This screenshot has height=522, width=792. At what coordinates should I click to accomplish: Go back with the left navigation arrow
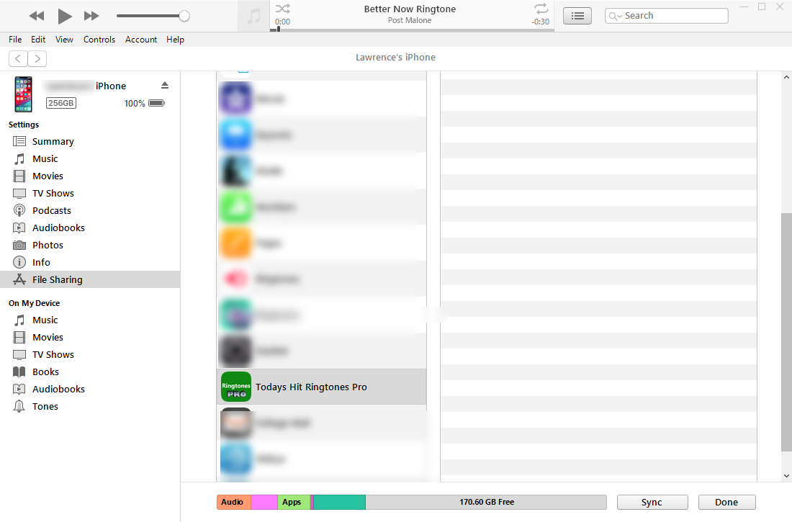tap(18, 58)
